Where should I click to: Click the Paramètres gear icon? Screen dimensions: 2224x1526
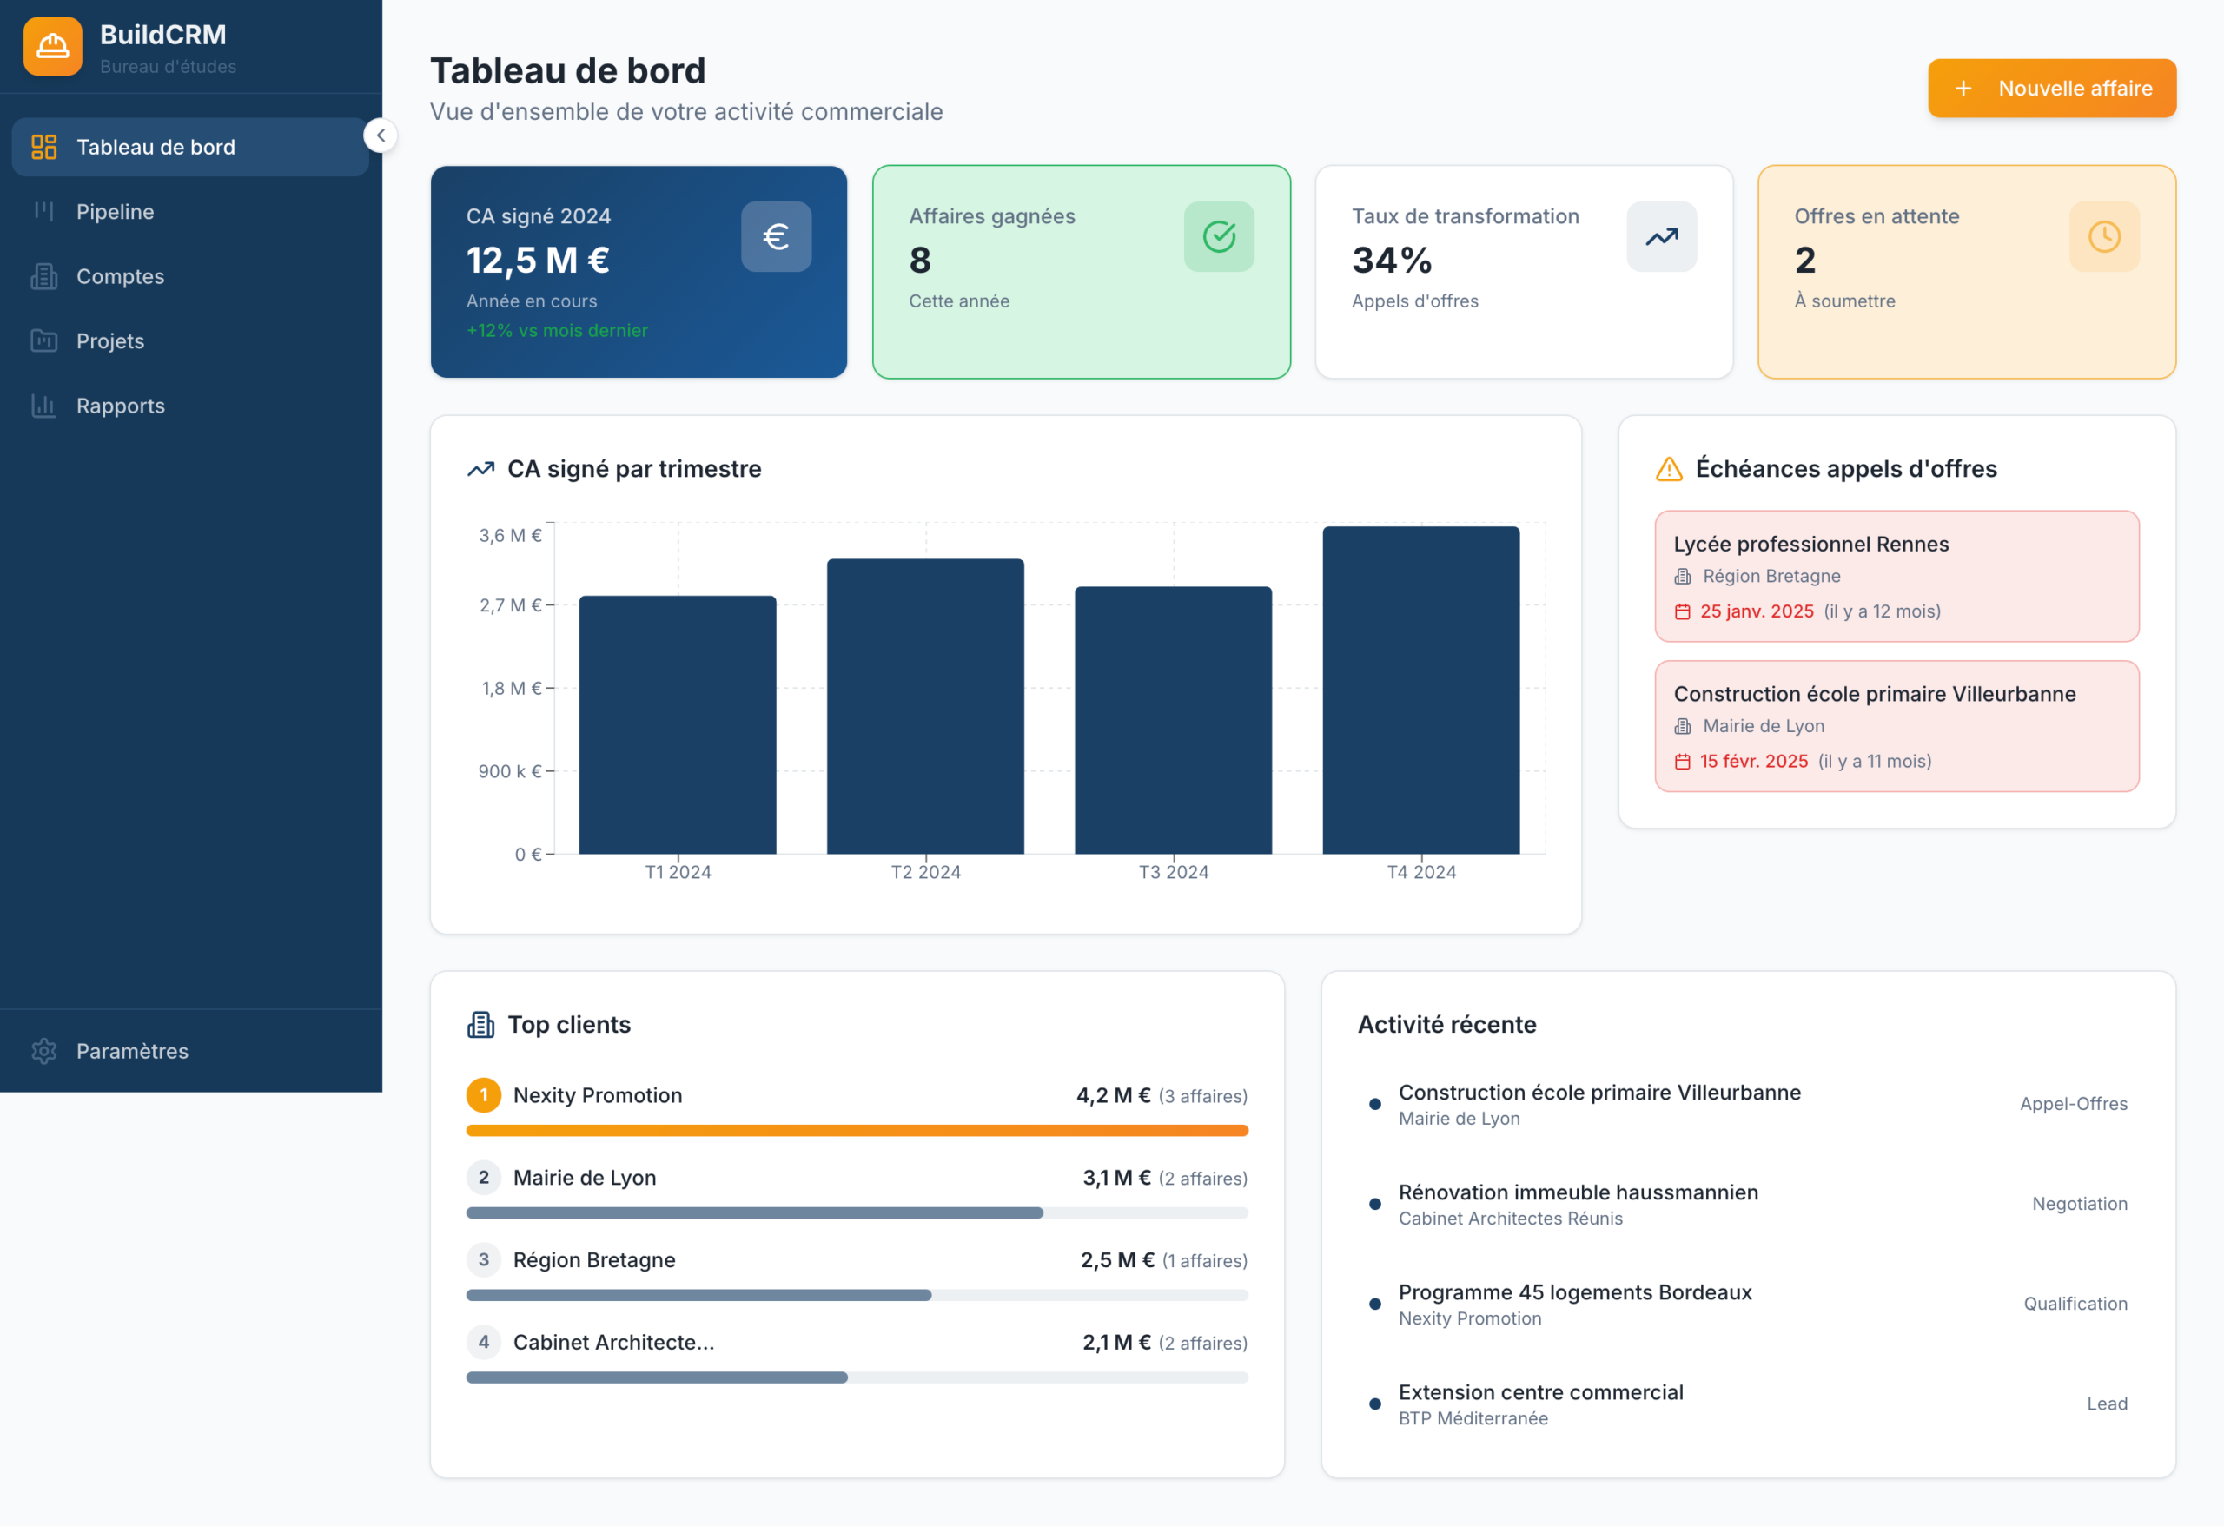[44, 1051]
